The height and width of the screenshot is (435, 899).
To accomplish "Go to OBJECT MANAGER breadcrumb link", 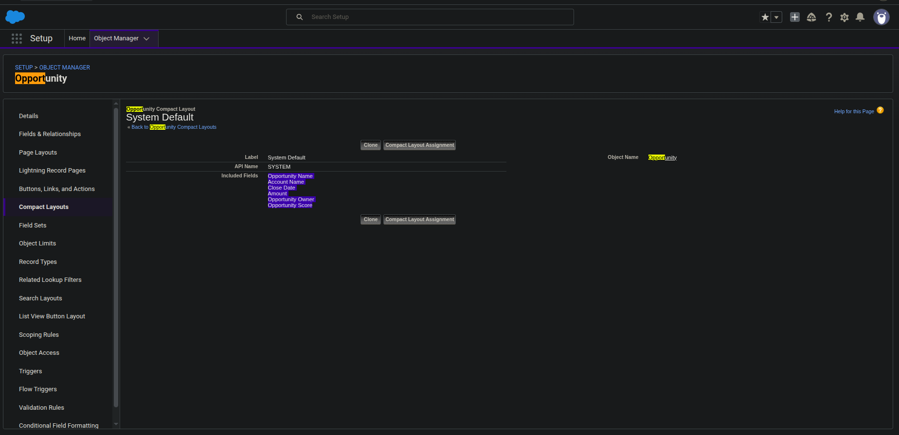I will click(x=65, y=68).
